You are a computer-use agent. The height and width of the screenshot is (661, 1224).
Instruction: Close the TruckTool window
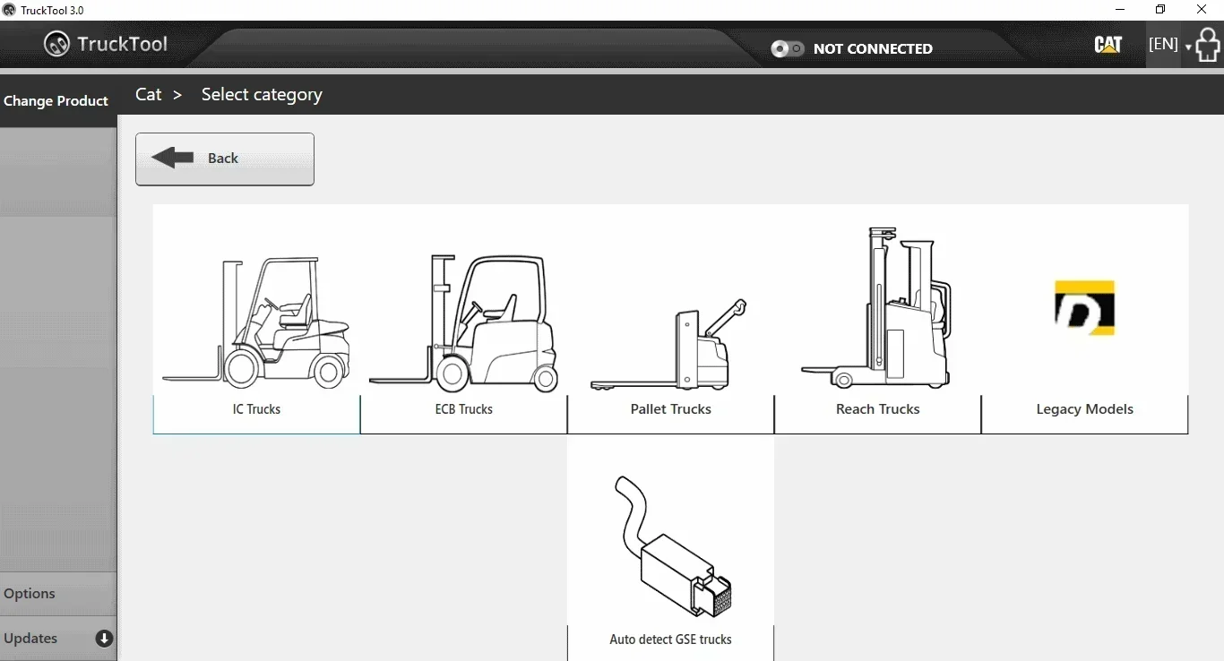pos(1202,10)
